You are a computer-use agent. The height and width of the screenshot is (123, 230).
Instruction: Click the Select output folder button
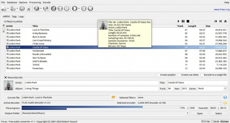218,113
